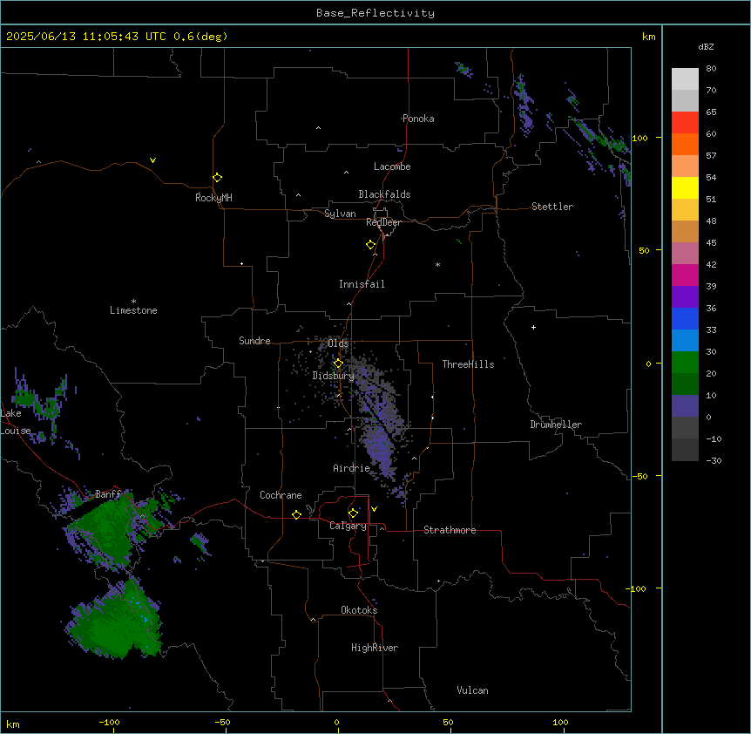
Task: Select the orange 57-60 dBZ legend swatch
Action: pyautogui.click(x=685, y=144)
